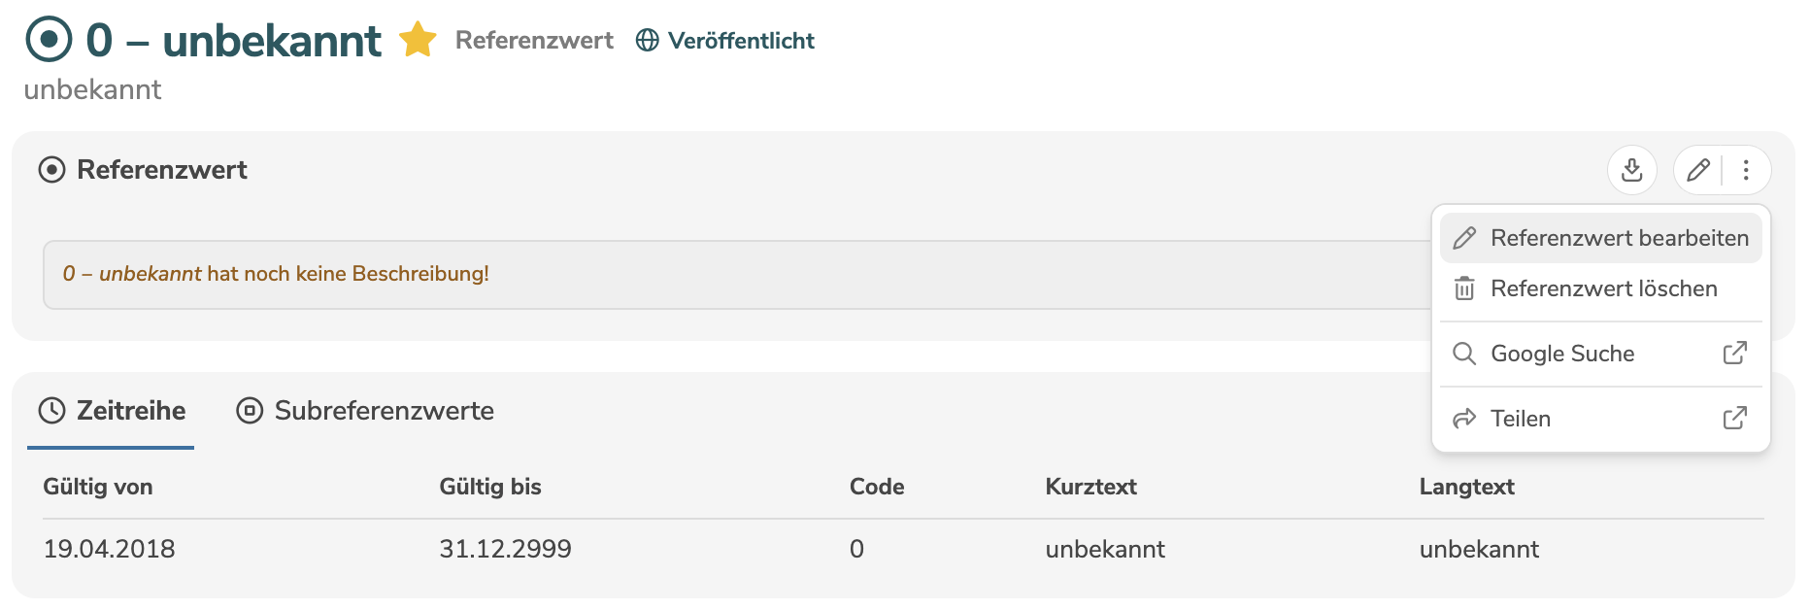Viewport: 1810px width, 610px height.
Task: Click the missing description warning message
Action: [x=275, y=273]
